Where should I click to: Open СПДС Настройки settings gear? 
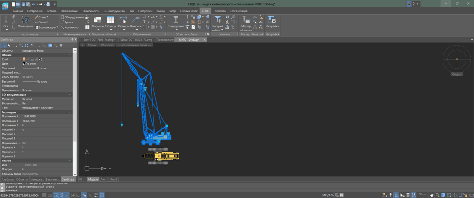(272, 22)
